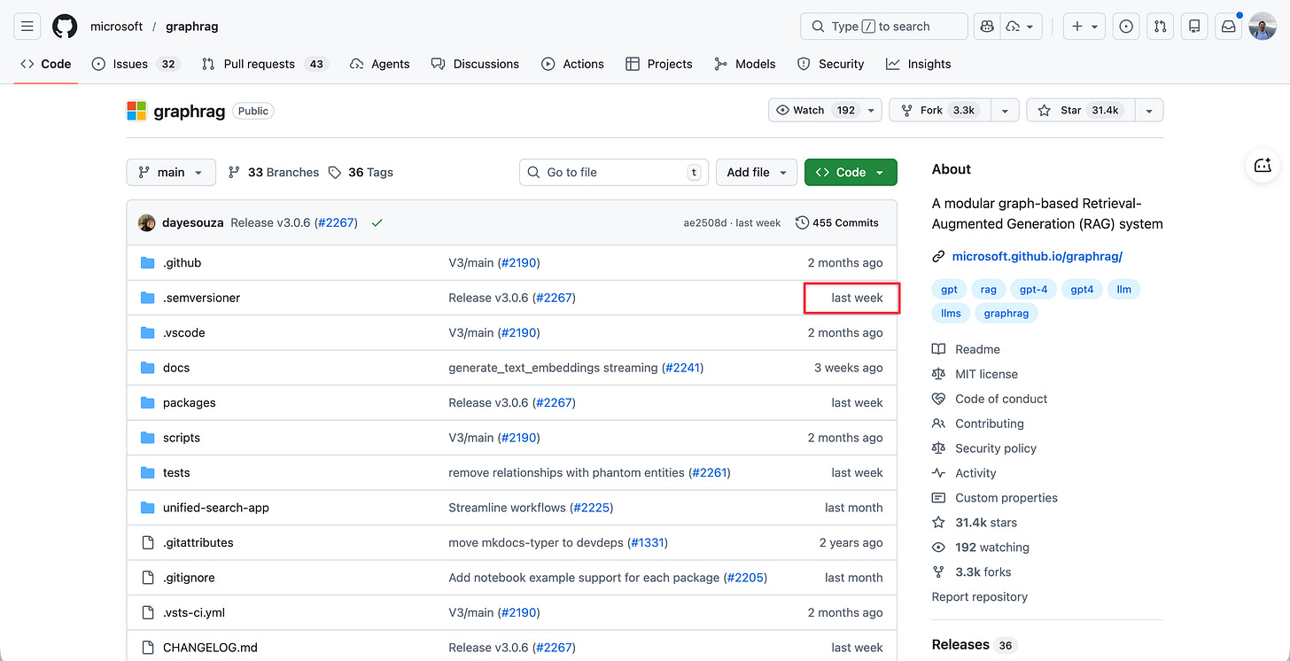
Task: Click dayesouza's commit author avatar
Action: point(147,222)
